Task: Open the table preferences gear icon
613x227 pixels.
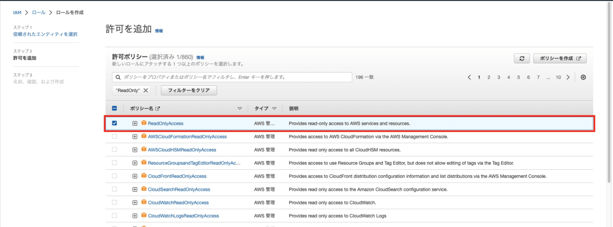Action: [583, 77]
